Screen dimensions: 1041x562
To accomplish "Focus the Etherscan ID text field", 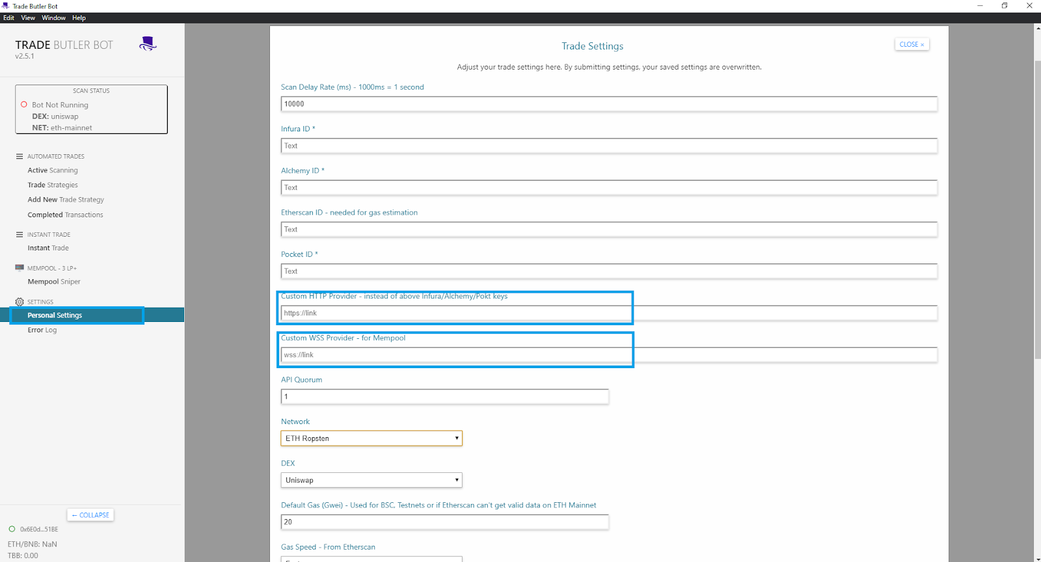I will pyautogui.click(x=609, y=230).
